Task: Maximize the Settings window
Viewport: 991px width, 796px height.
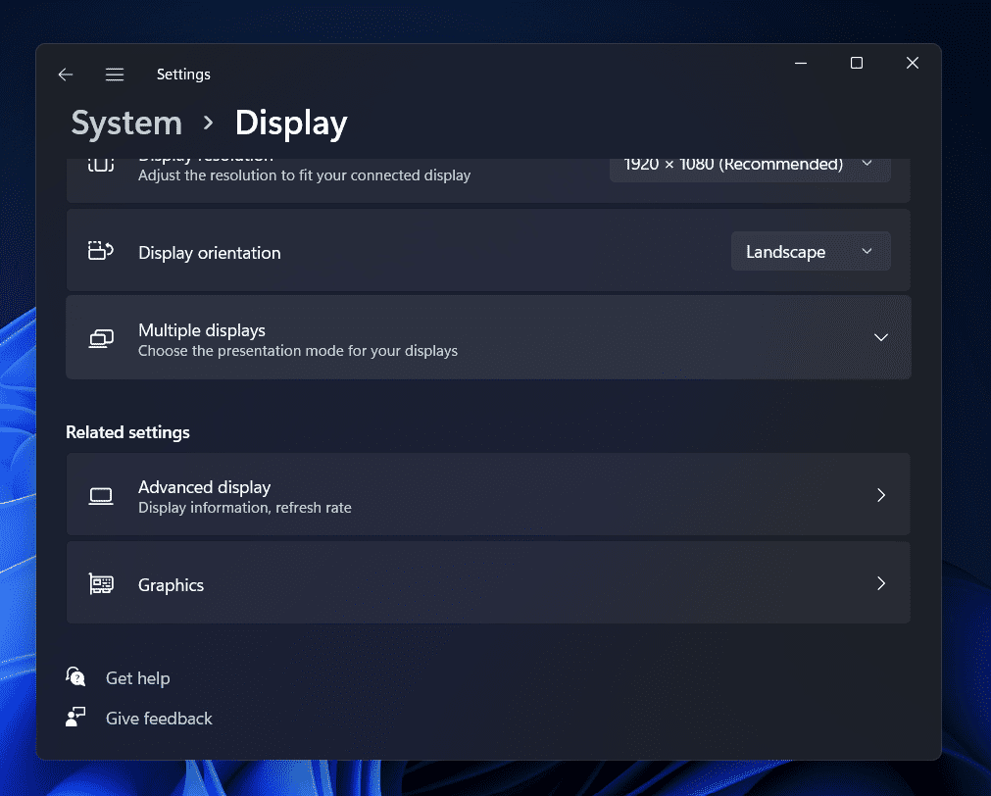Action: click(x=856, y=63)
